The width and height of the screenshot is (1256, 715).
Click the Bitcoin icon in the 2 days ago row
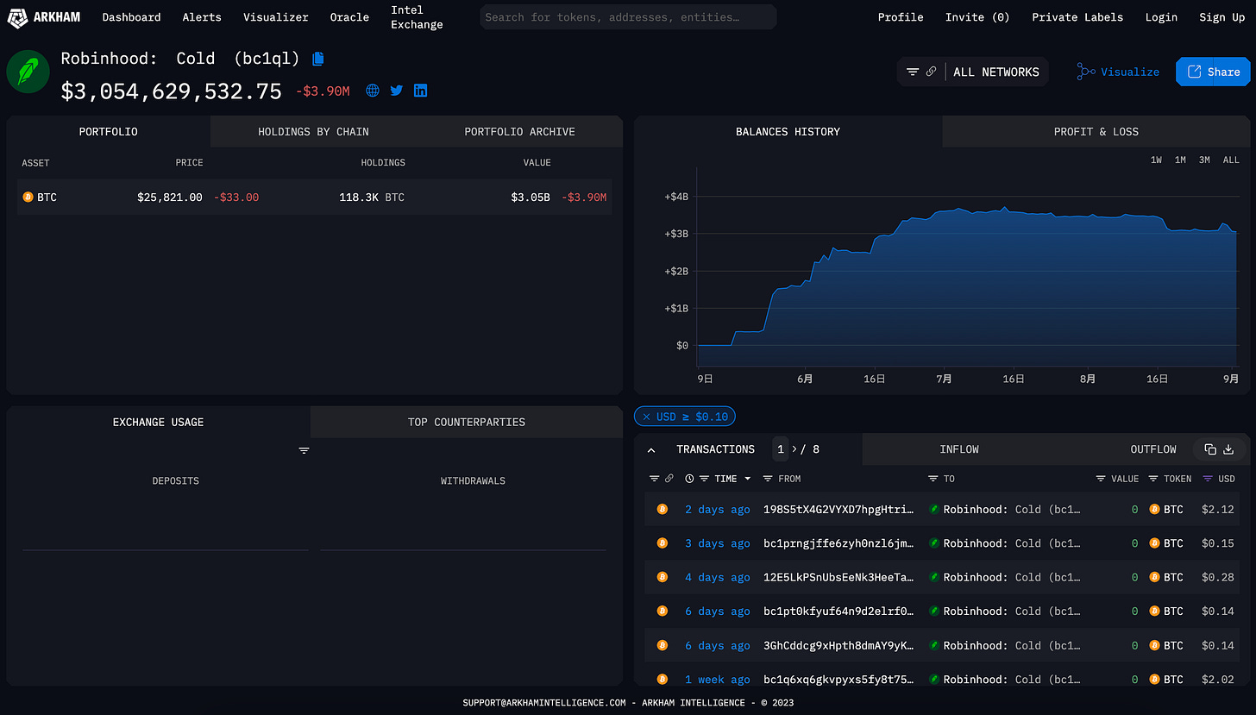point(663,510)
